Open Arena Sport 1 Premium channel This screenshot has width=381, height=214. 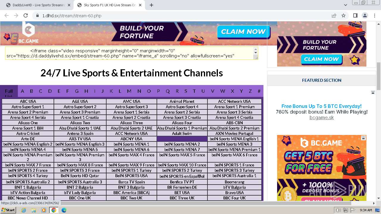tap(235, 107)
